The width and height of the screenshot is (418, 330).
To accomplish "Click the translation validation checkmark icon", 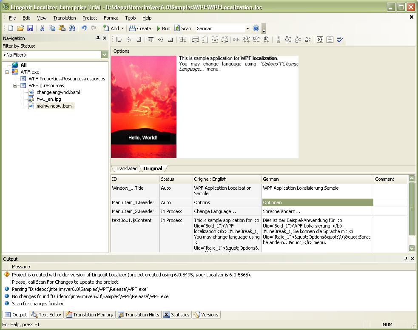I will [339, 40].
